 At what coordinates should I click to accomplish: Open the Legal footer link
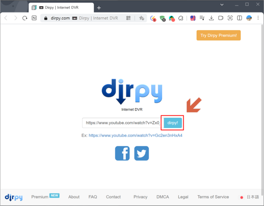coord(183,197)
